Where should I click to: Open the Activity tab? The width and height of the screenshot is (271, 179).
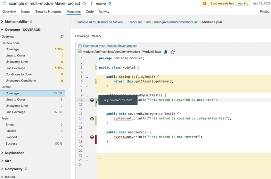(104, 12)
